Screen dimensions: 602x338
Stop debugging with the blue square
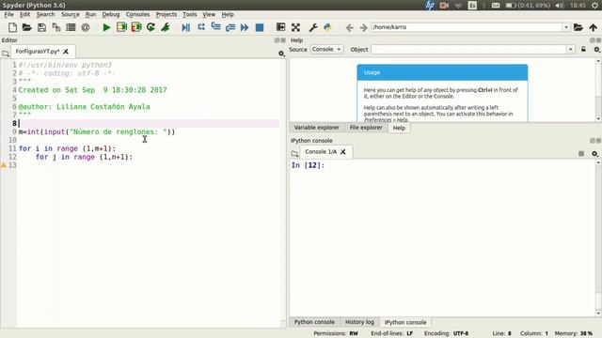260,27
